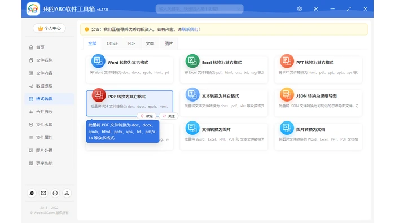Click the document to image icon
The height and width of the screenshot is (223, 395).
click(192, 128)
